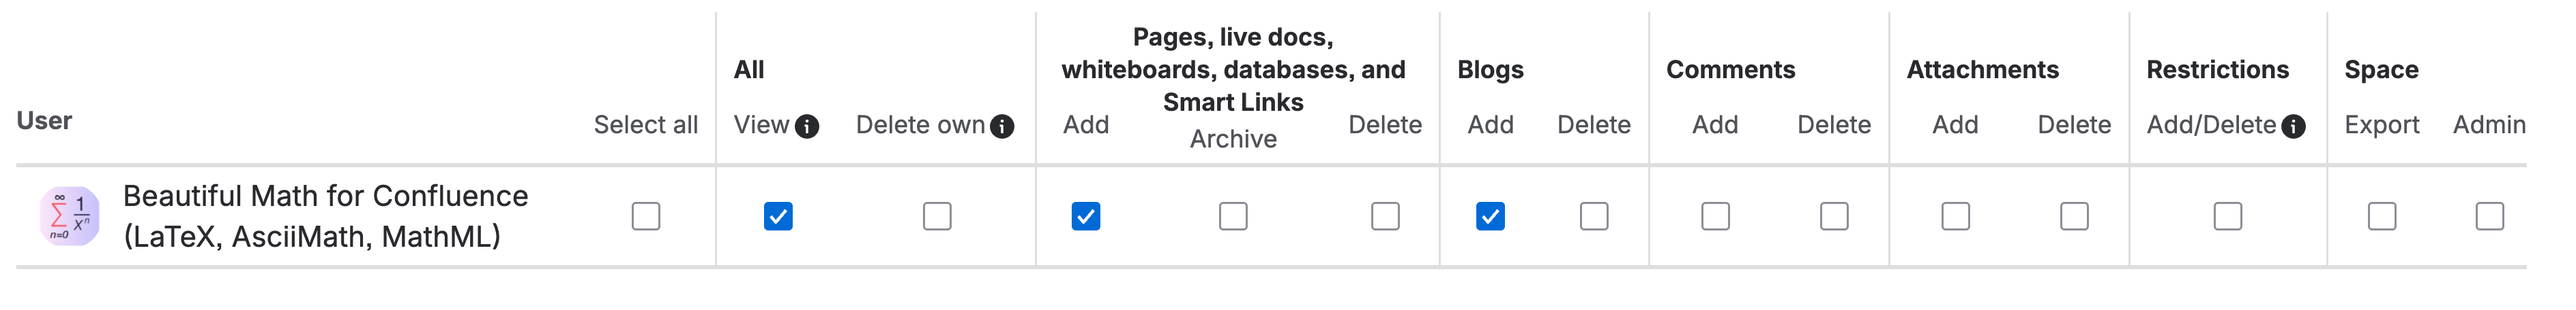Check the Select all checkbox
The image size is (2576, 310).
click(x=646, y=216)
